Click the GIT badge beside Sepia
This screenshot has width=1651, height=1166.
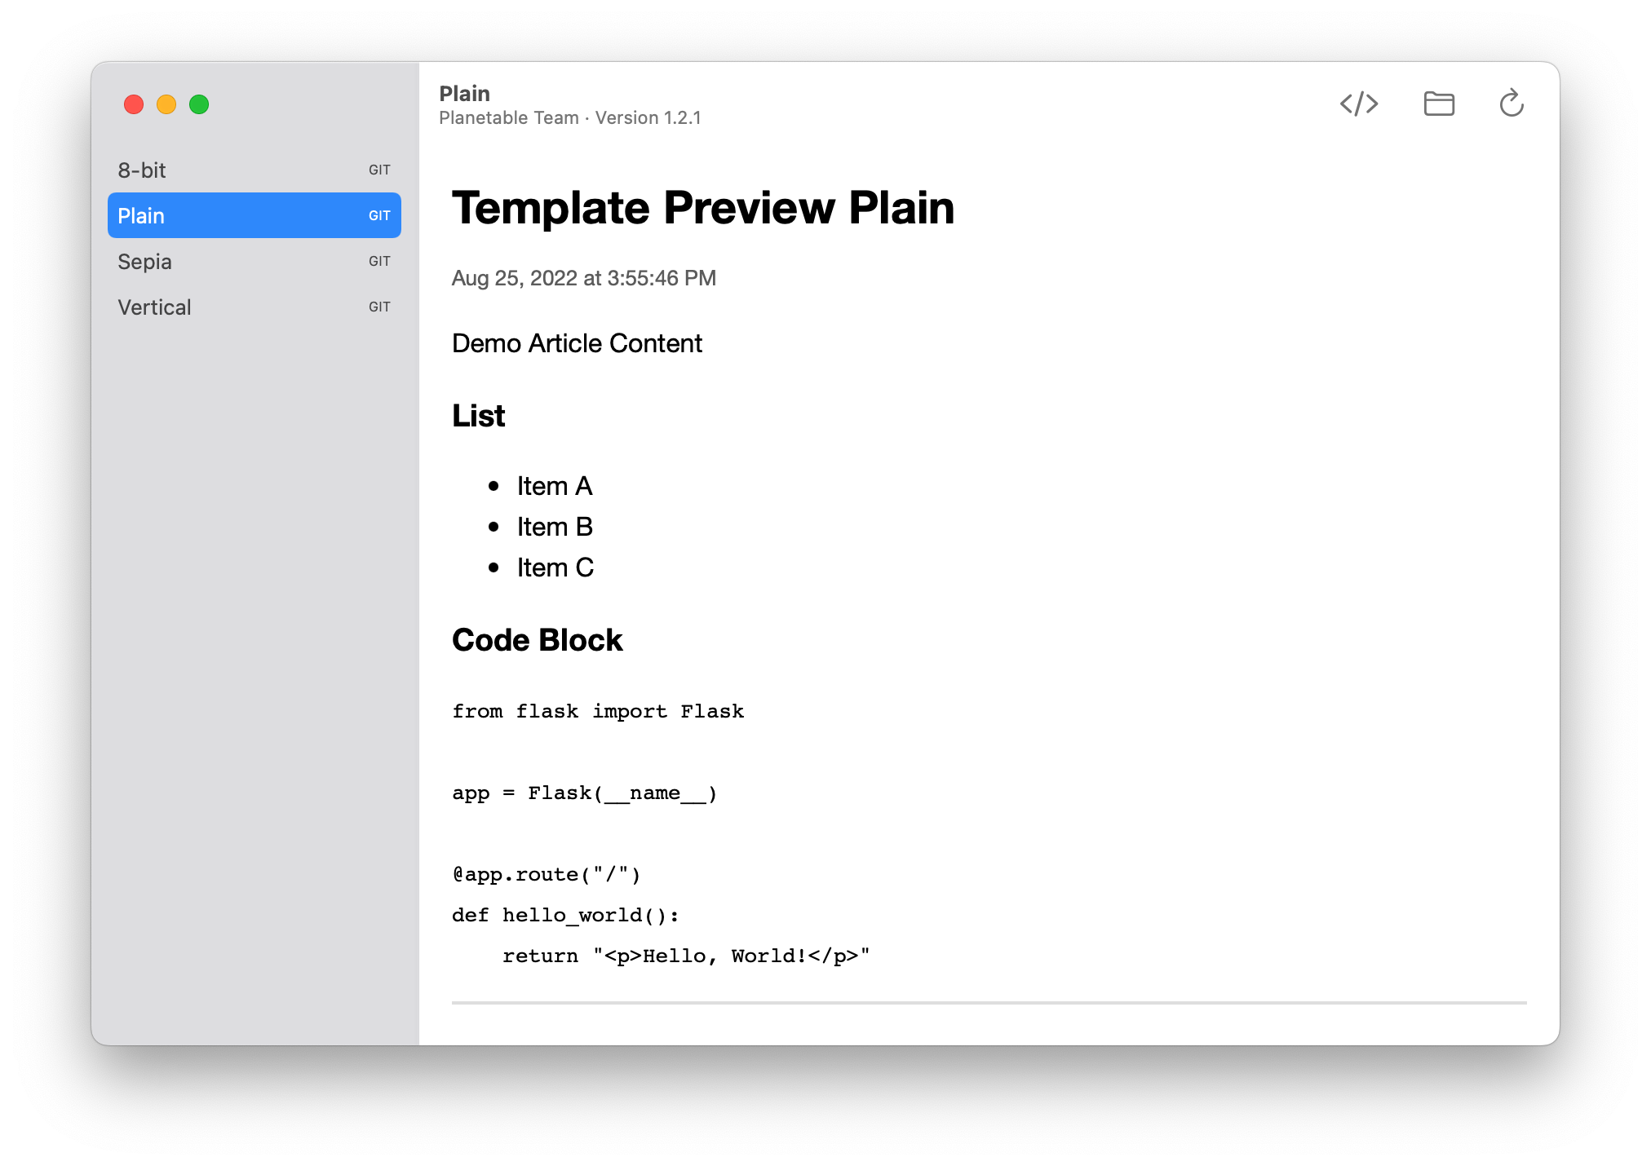click(x=380, y=261)
